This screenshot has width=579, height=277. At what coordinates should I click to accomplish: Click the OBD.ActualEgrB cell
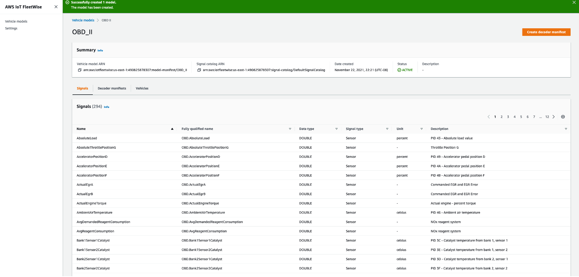click(x=194, y=194)
